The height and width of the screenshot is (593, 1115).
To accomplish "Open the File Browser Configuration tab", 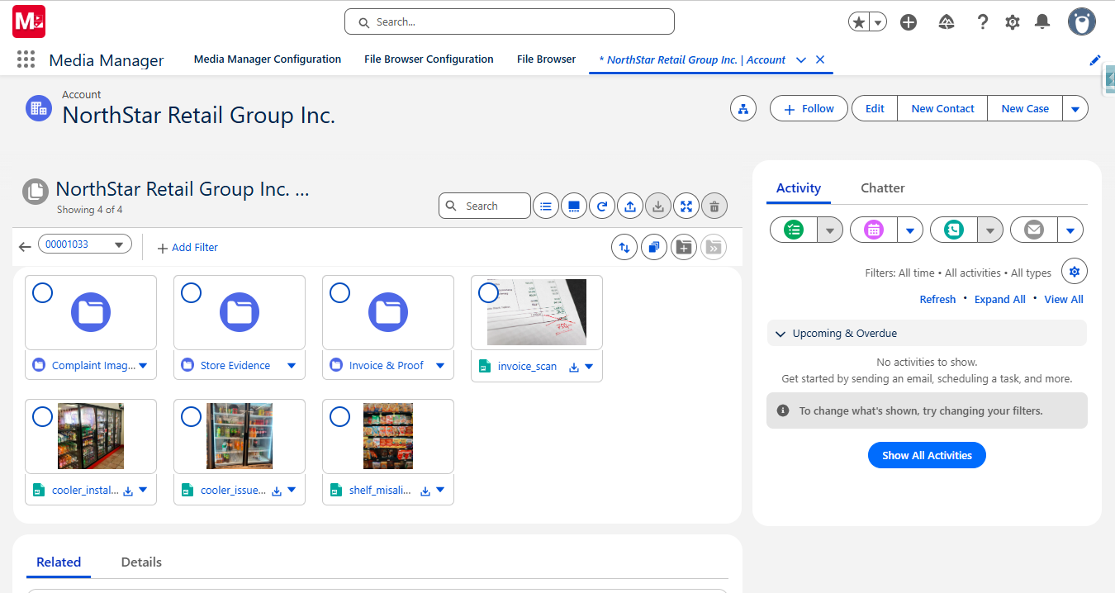I will click(x=429, y=59).
